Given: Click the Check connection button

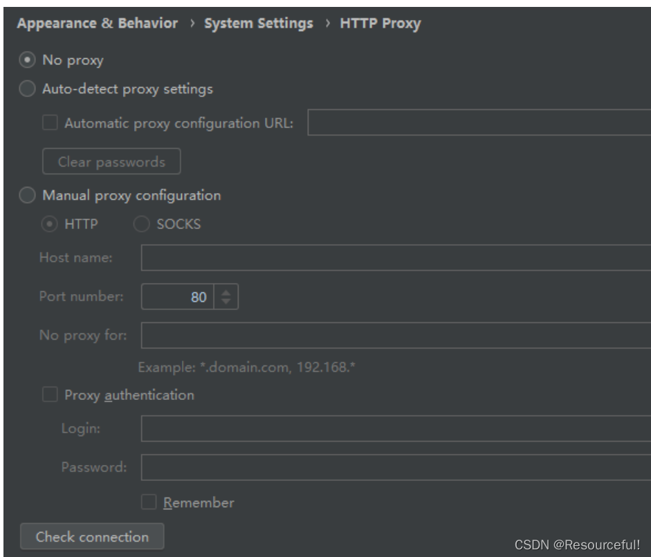Looking at the screenshot, I should [x=92, y=537].
